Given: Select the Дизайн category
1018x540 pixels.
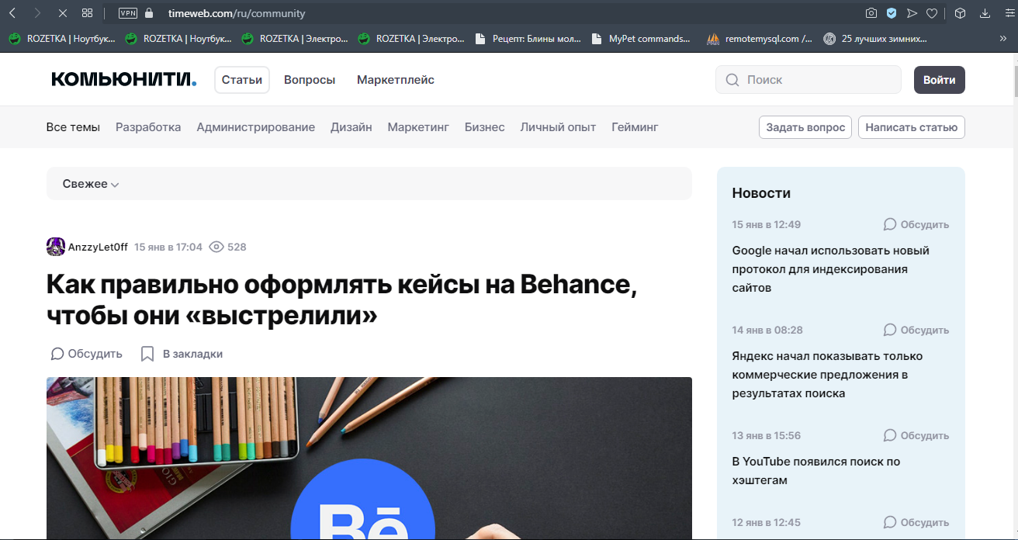Looking at the screenshot, I should [351, 127].
